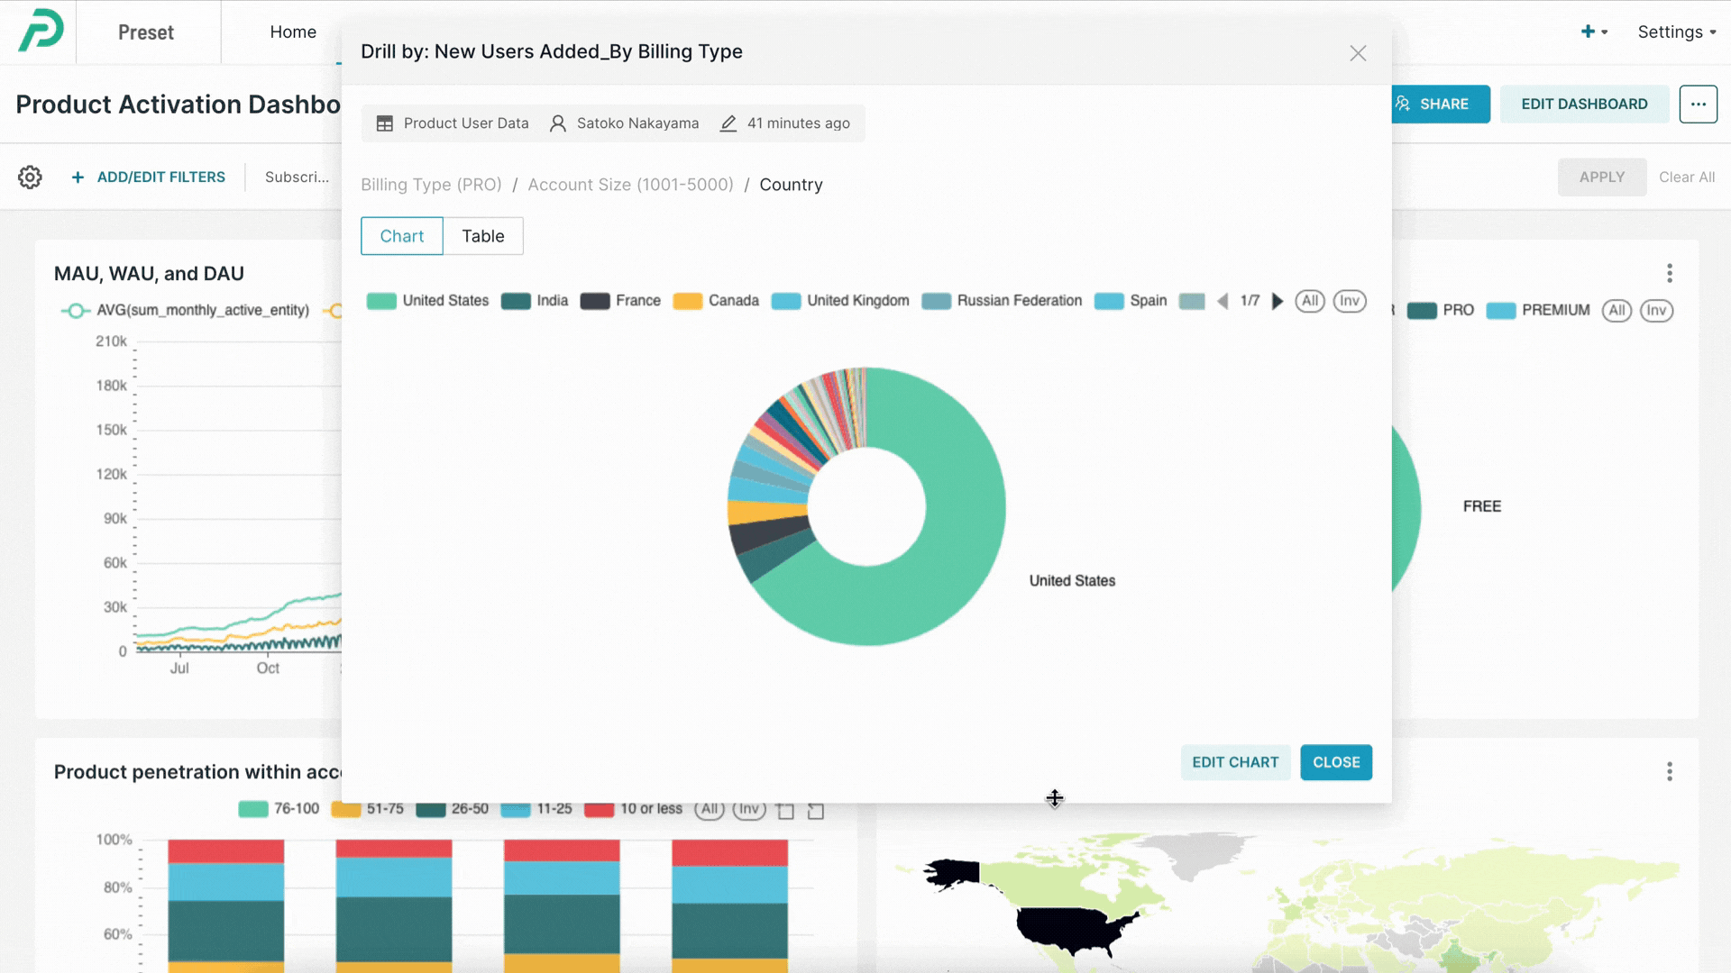1731x973 pixels.
Task: Open MAU, WAU, DAU chart options menu
Action: click(1669, 273)
